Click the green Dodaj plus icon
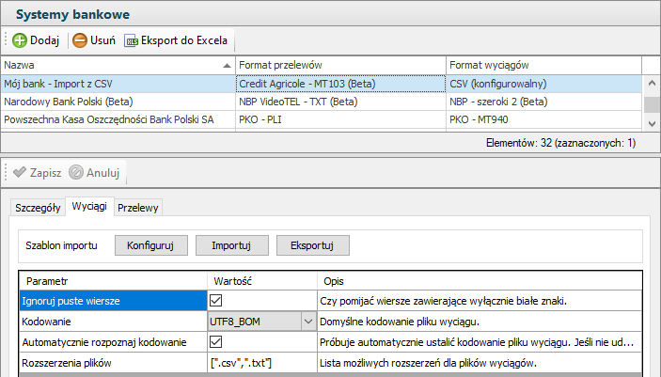 pyautogui.click(x=19, y=40)
